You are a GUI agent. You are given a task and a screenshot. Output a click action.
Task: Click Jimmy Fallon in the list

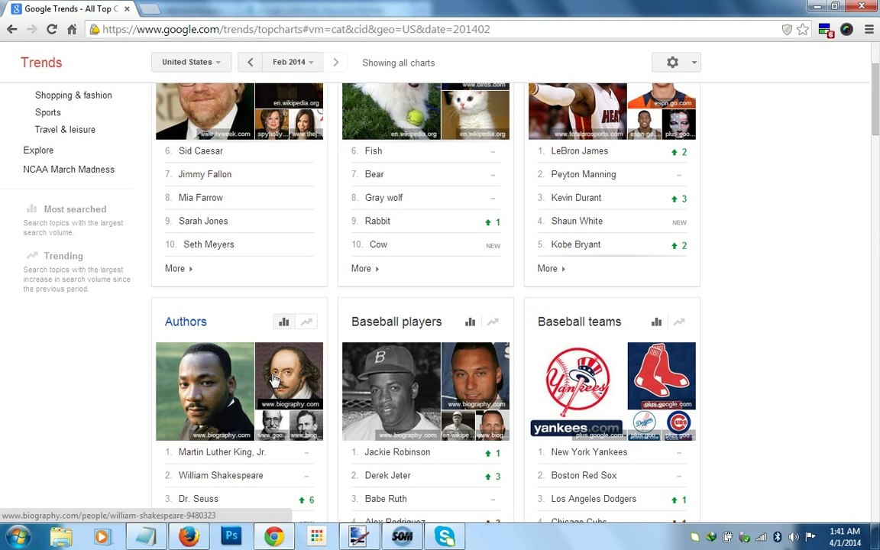205,174
